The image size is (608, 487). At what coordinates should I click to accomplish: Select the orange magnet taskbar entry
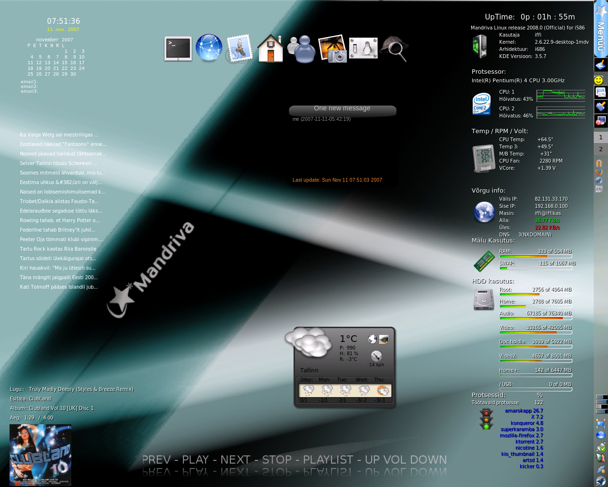[599, 163]
